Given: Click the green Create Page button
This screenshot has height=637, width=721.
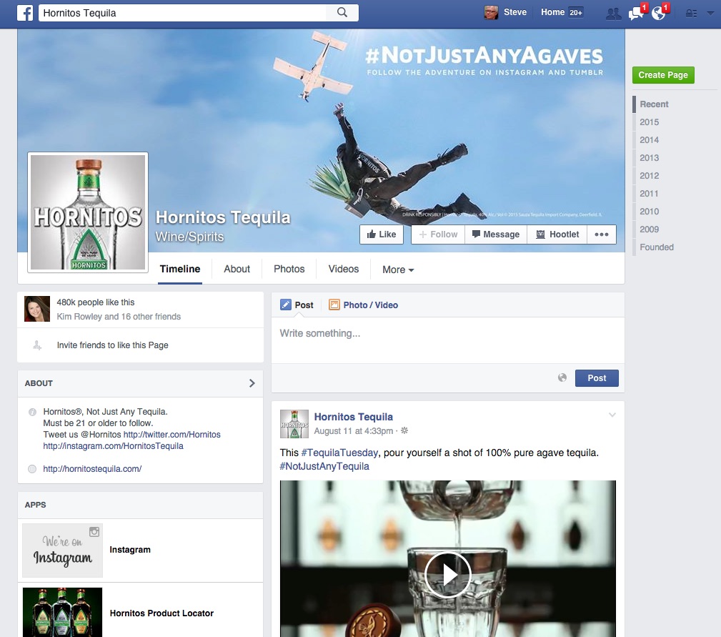Looking at the screenshot, I should point(663,75).
